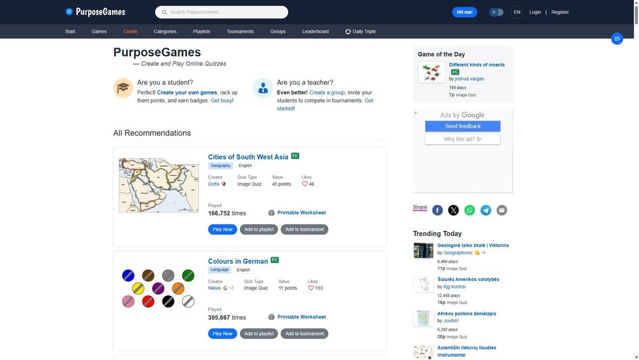Click Niklas's G badge icon
Screen dimensions: 639x360
[x=225, y=288]
